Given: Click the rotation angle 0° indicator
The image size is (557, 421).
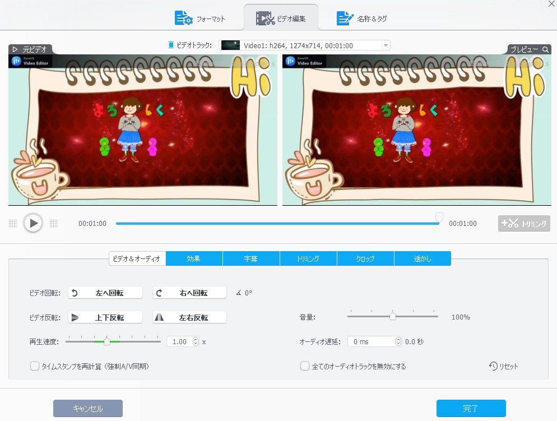Looking at the screenshot, I should 244,293.
